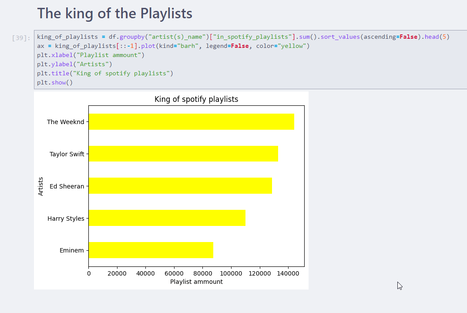This screenshot has height=313, width=467.
Task: Click the plot title King of spotify playlists
Action: click(x=196, y=99)
